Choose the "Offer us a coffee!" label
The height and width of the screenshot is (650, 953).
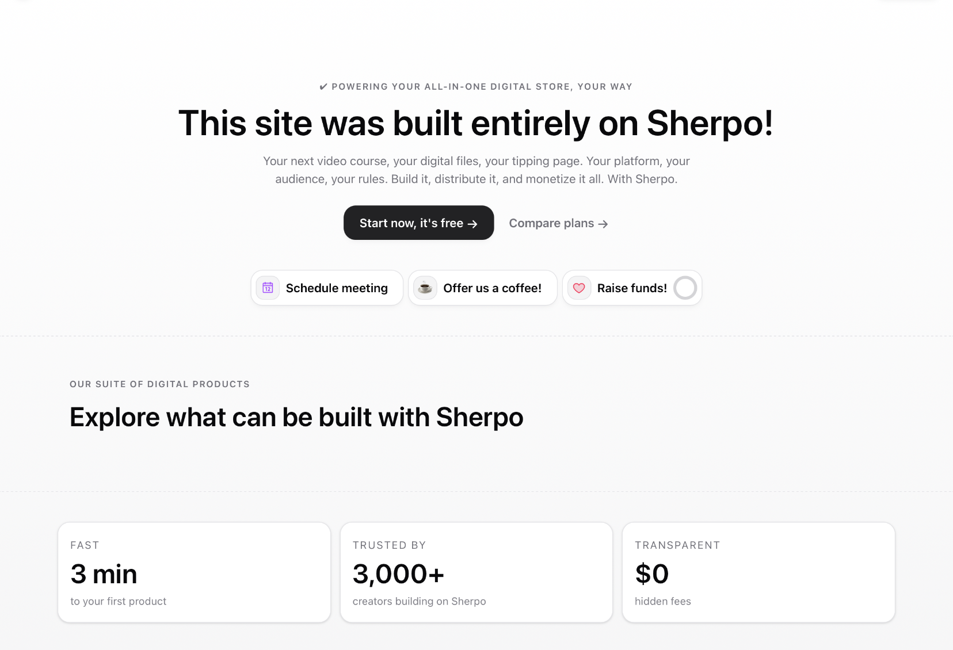tap(492, 288)
